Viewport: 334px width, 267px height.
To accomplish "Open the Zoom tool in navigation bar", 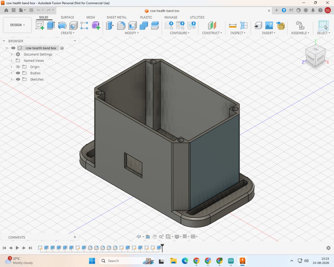I will [x=161, y=237].
